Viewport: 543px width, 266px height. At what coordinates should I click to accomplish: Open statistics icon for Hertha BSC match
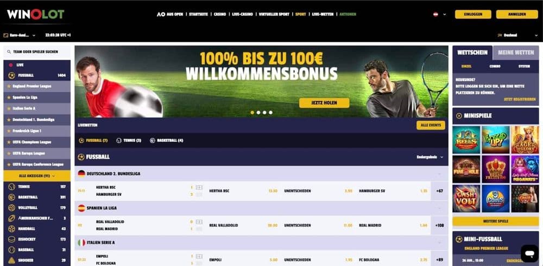coord(199,187)
